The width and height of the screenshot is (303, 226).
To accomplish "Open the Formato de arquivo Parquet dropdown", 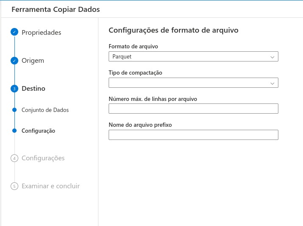I will click(187, 56).
